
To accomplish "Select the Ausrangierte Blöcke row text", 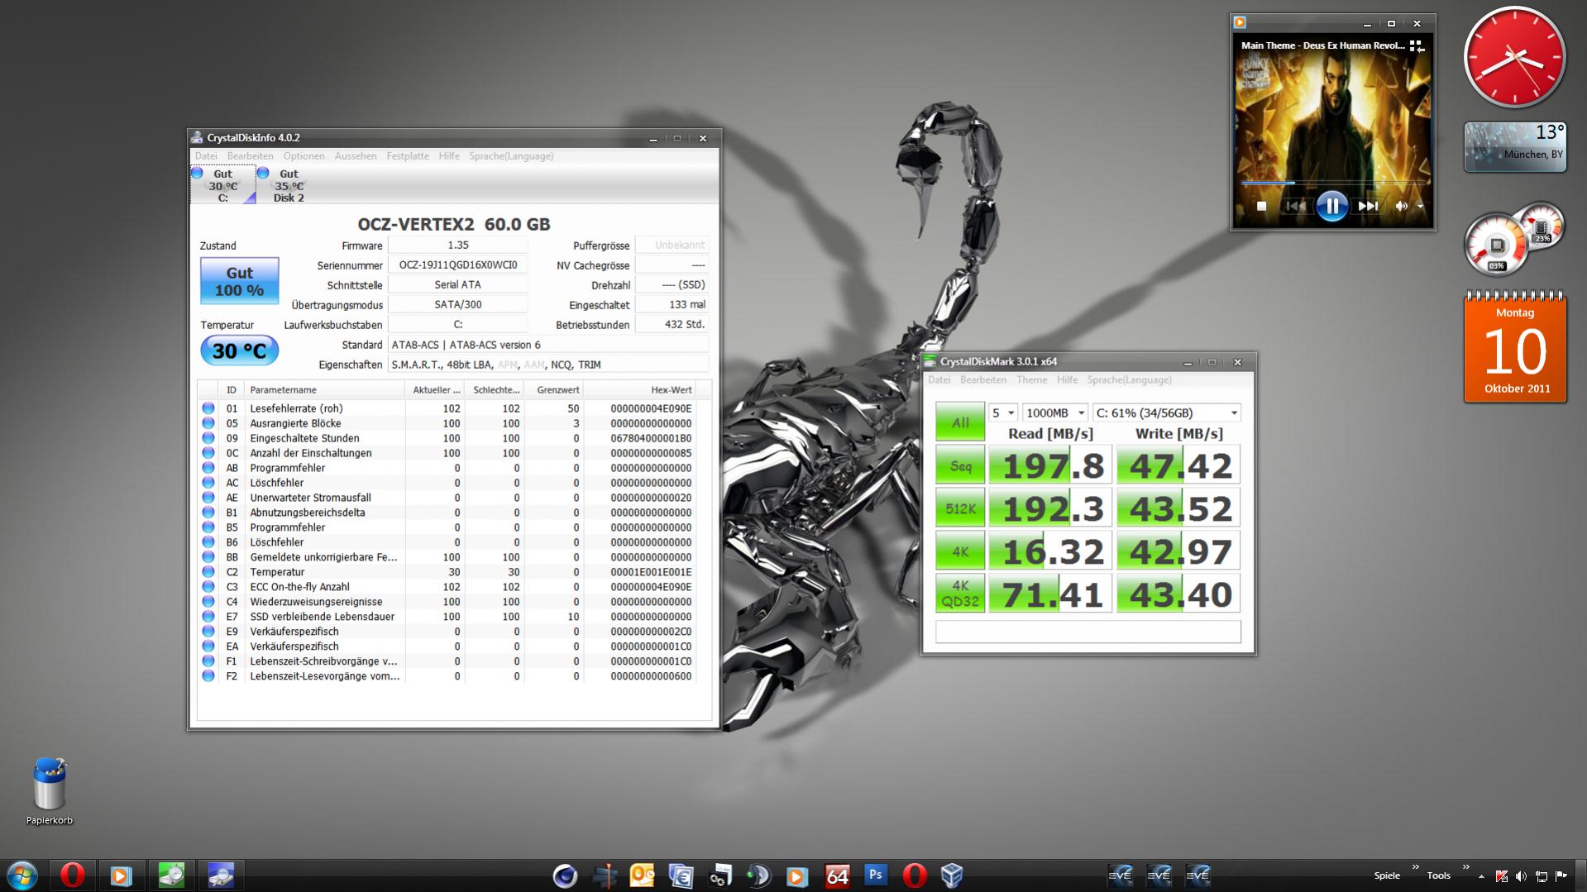I will click(x=295, y=423).
